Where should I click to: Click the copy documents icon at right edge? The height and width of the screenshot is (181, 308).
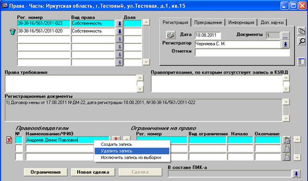coord(302,31)
